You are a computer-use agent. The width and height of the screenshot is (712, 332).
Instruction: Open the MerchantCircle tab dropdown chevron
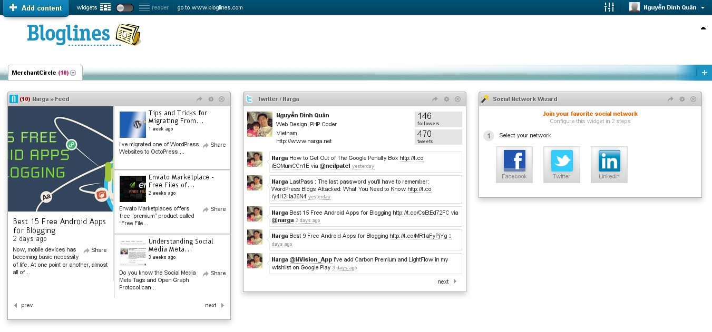click(x=73, y=73)
